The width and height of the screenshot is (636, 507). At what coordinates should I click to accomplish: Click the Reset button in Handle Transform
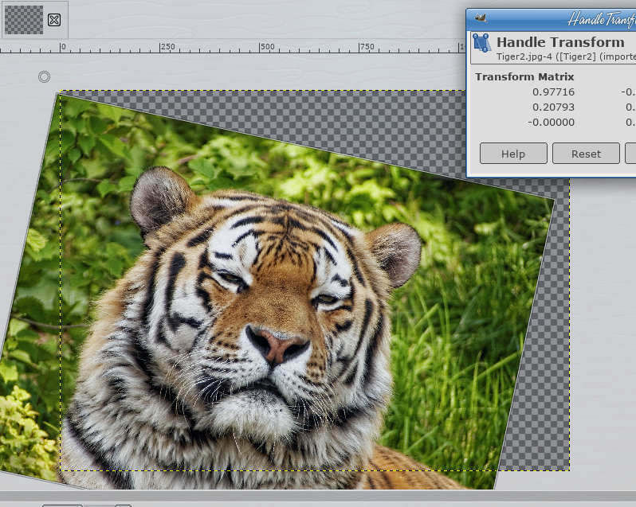coord(586,154)
